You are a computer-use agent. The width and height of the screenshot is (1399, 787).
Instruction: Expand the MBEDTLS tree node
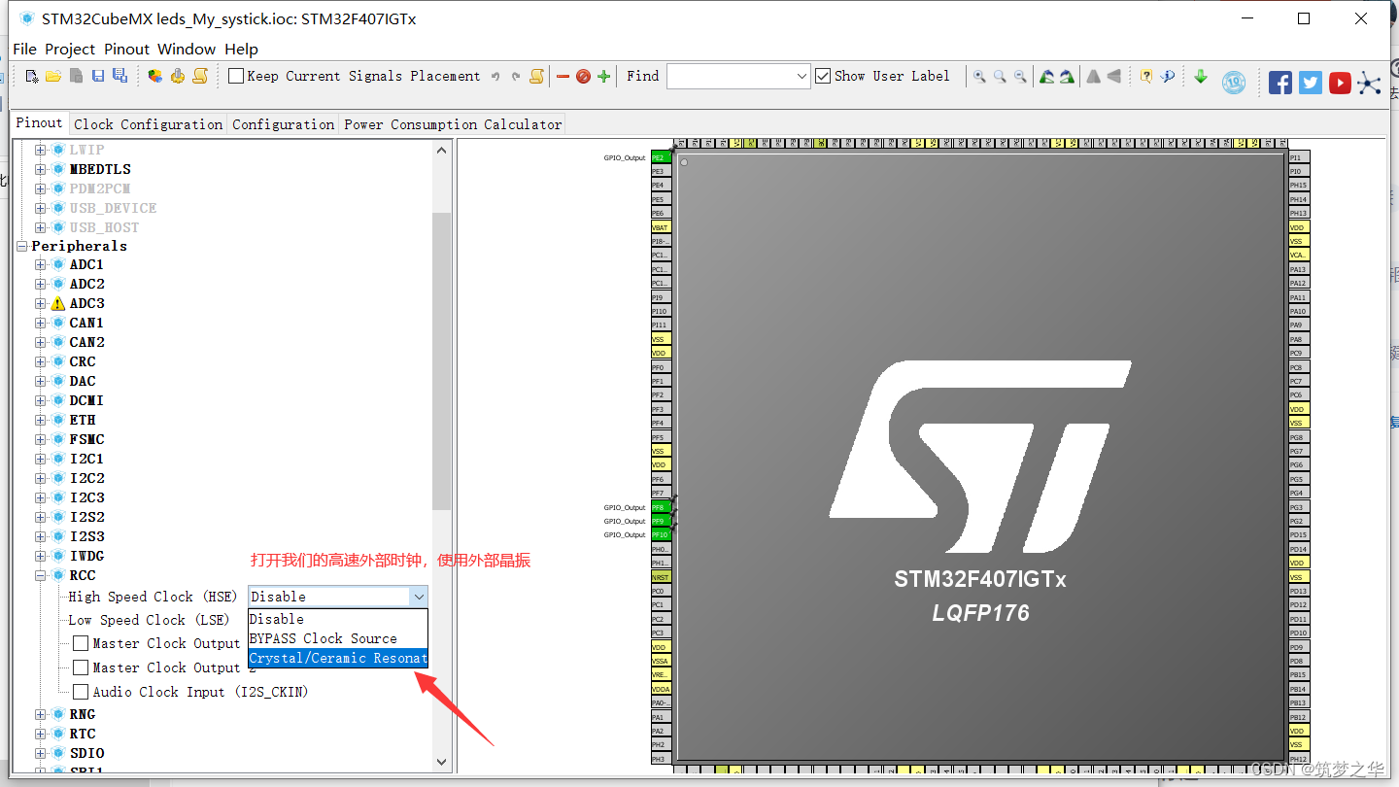pos(41,169)
